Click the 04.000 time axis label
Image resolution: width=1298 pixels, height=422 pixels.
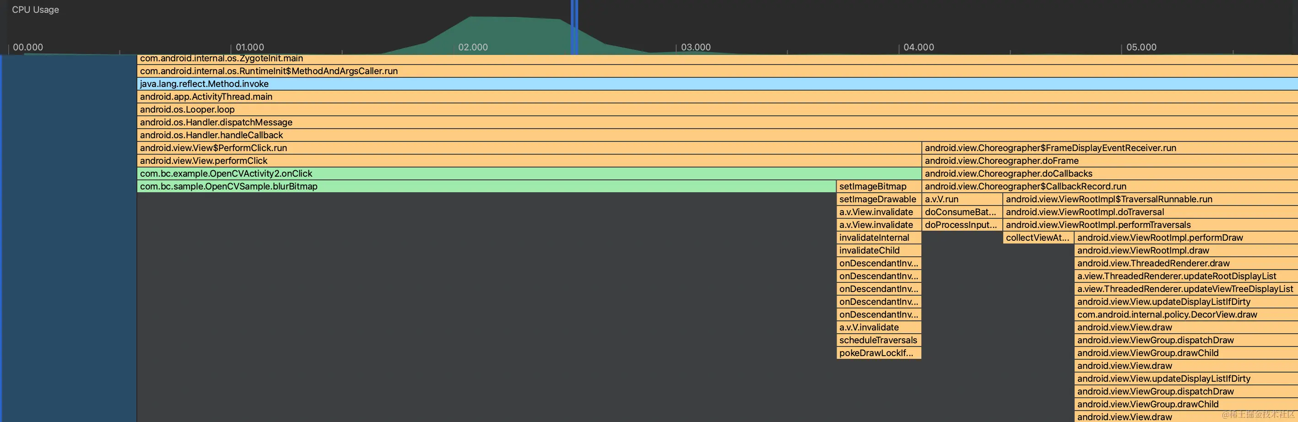(x=919, y=47)
